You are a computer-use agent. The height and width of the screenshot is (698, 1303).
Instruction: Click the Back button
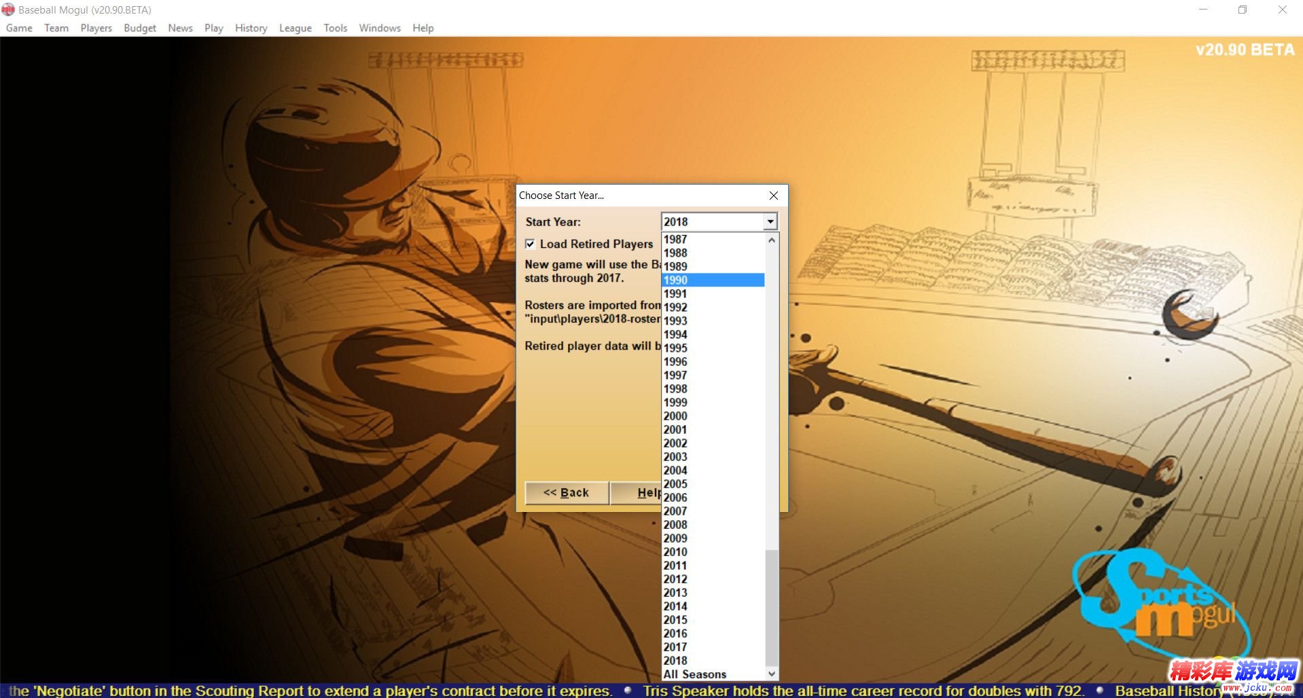tap(566, 493)
